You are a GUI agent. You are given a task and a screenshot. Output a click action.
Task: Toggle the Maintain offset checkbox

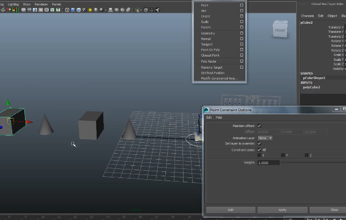(259, 126)
